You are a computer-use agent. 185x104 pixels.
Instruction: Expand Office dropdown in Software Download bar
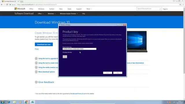40,14
